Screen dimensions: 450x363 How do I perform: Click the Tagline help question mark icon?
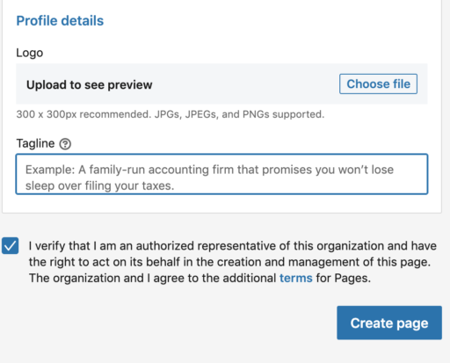coord(65,144)
